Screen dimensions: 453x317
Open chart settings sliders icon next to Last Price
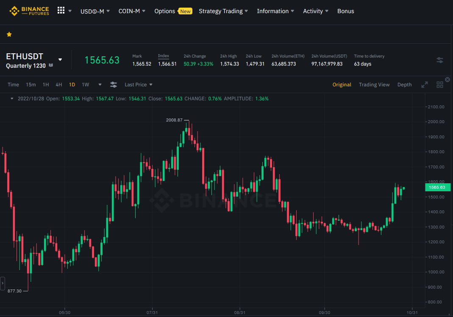[114, 85]
